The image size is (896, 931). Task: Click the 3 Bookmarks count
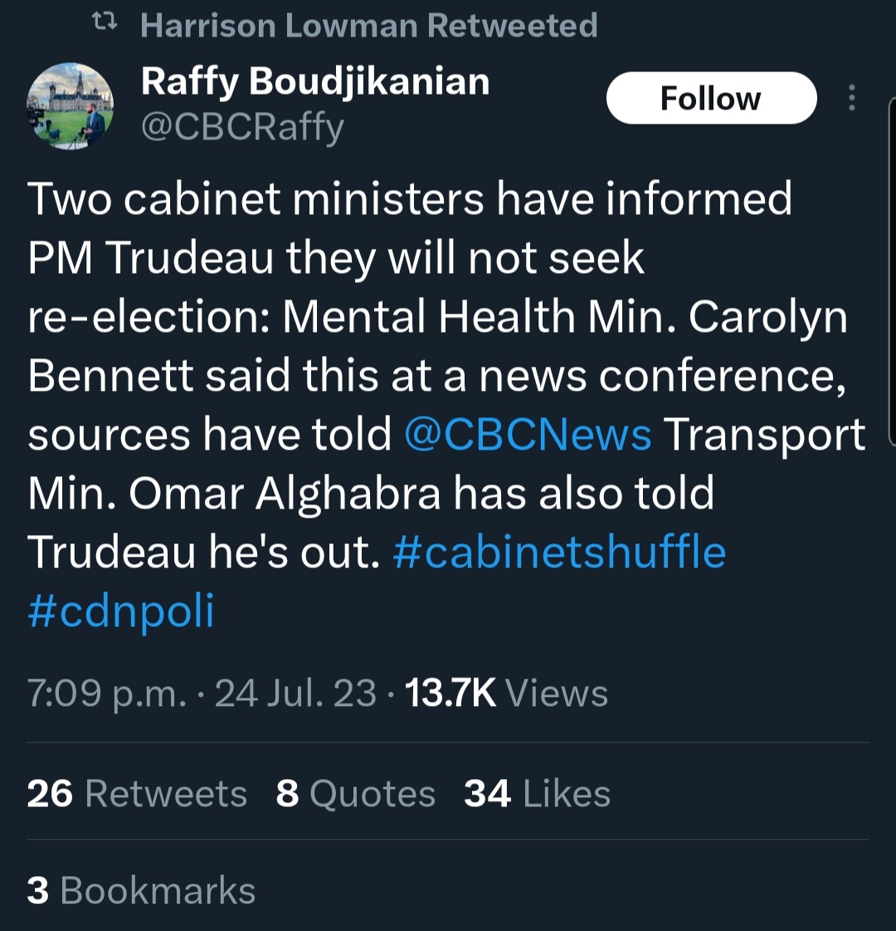point(141,890)
